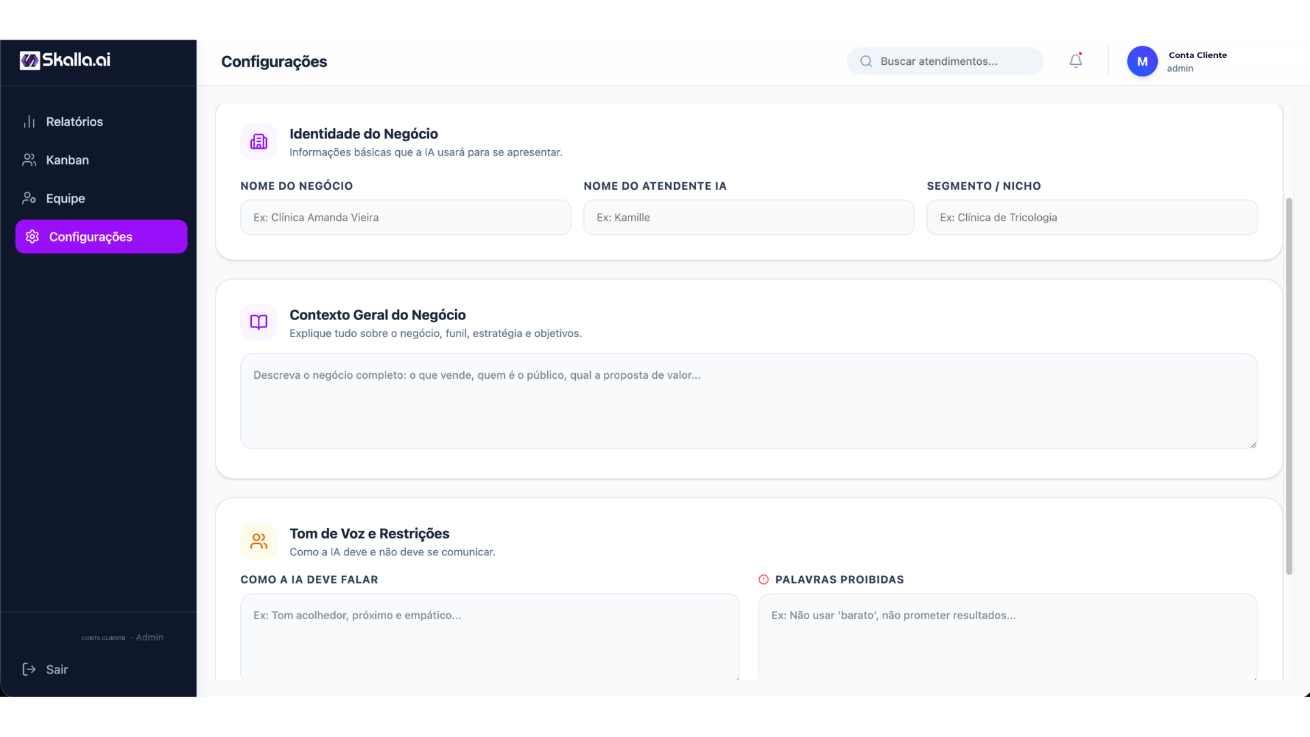
Task: Click the Contexto Geral book icon
Action: coord(259,322)
